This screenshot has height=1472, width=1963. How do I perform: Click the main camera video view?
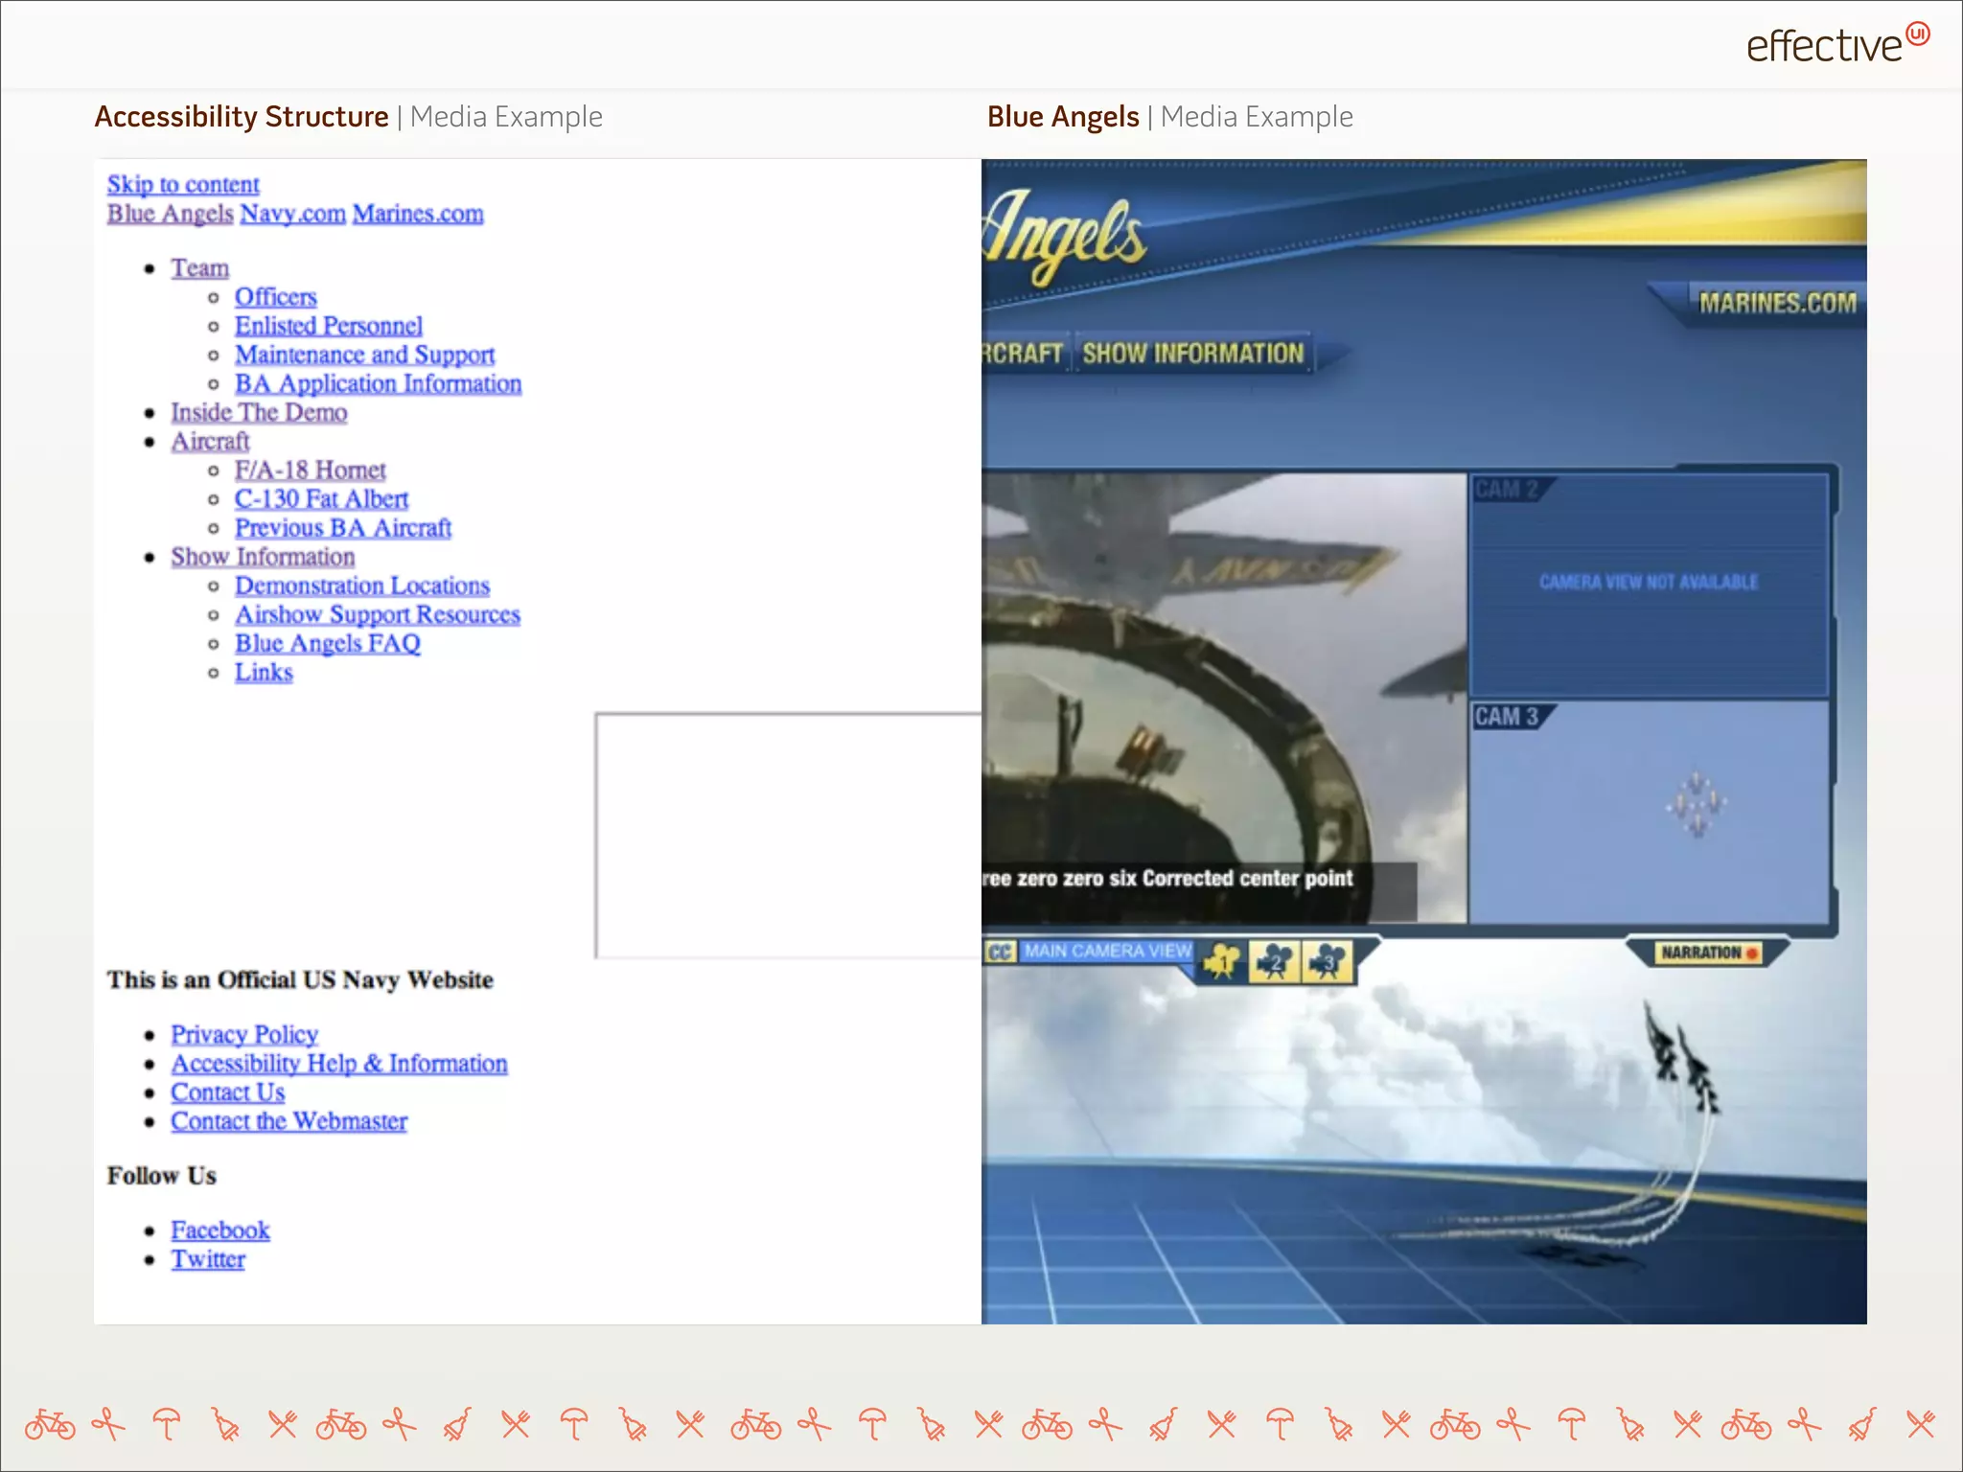(x=1224, y=698)
